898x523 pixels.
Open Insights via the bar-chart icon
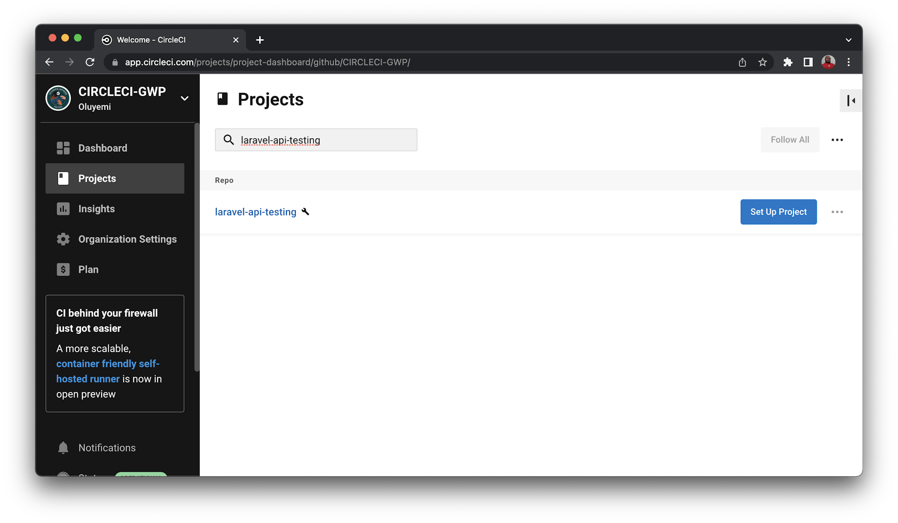coord(63,209)
